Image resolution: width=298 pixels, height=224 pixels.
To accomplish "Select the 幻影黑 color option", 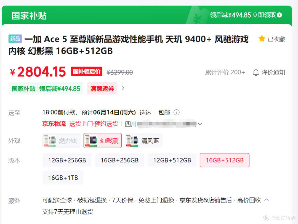I will 103,141.
